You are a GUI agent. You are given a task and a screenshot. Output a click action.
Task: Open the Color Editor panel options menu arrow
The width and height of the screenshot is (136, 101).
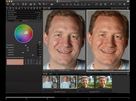click(41, 18)
